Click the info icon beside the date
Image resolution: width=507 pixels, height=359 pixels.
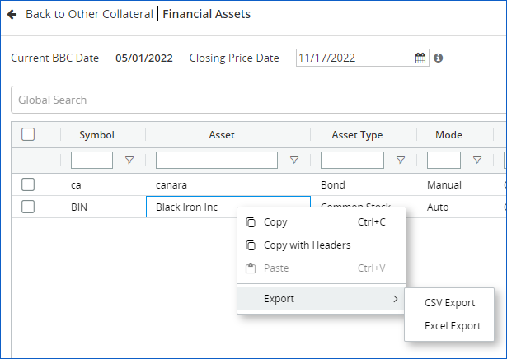click(439, 58)
